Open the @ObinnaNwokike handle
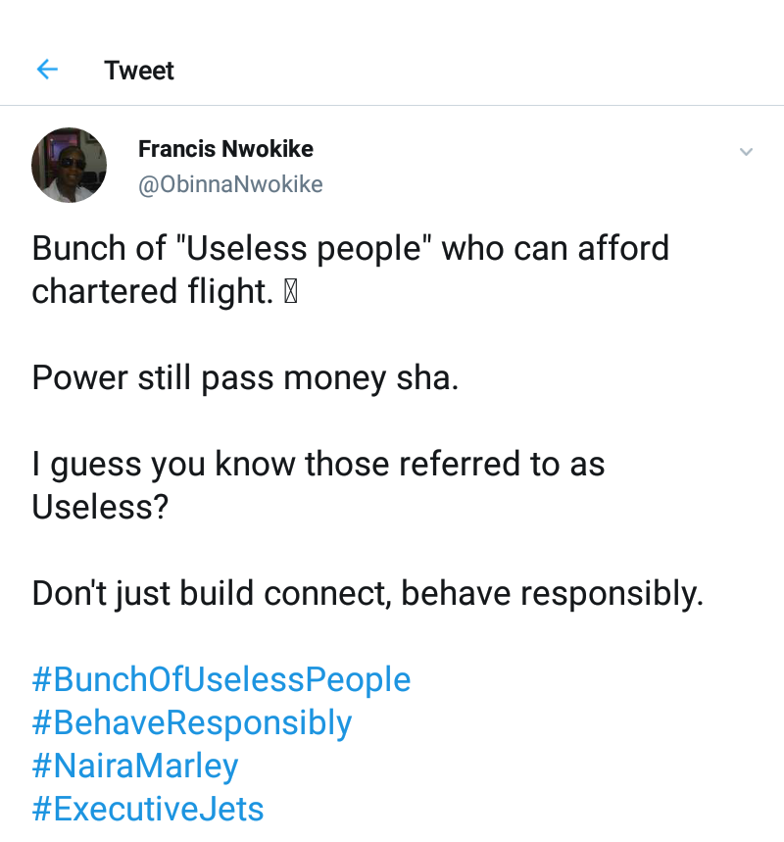The width and height of the screenshot is (784, 842). pyautogui.click(x=230, y=184)
